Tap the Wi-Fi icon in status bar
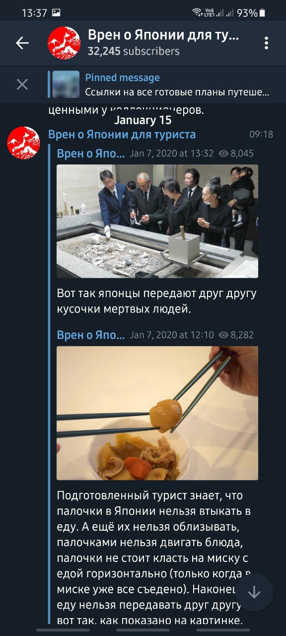This screenshot has width=286, height=636. click(197, 13)
